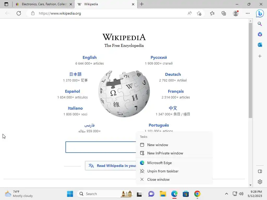
Task: View site information lock icon
Action: click(33, 13)
